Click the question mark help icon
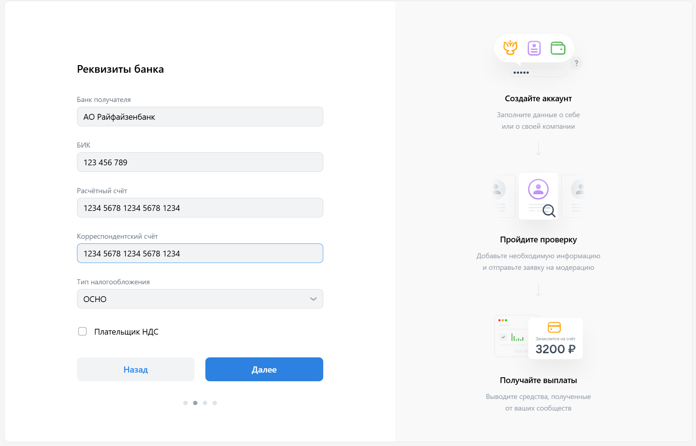Image resolution: width=696 pixels, height=446 pixels. (576, 63)
